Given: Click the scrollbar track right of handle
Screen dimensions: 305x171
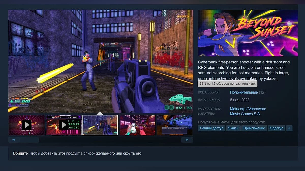Looking at the screenshot, I should (x=110, y=140).
